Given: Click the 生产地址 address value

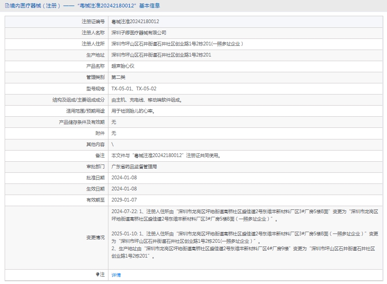Looking at the screenshot, I should tap(161, 55).
